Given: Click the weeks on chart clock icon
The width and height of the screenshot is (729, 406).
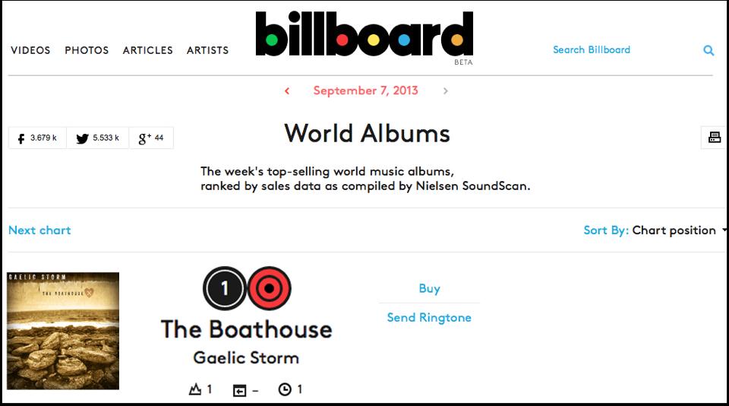Looking at the screenshot, I should pyautogui.click(x=285, y=389).
